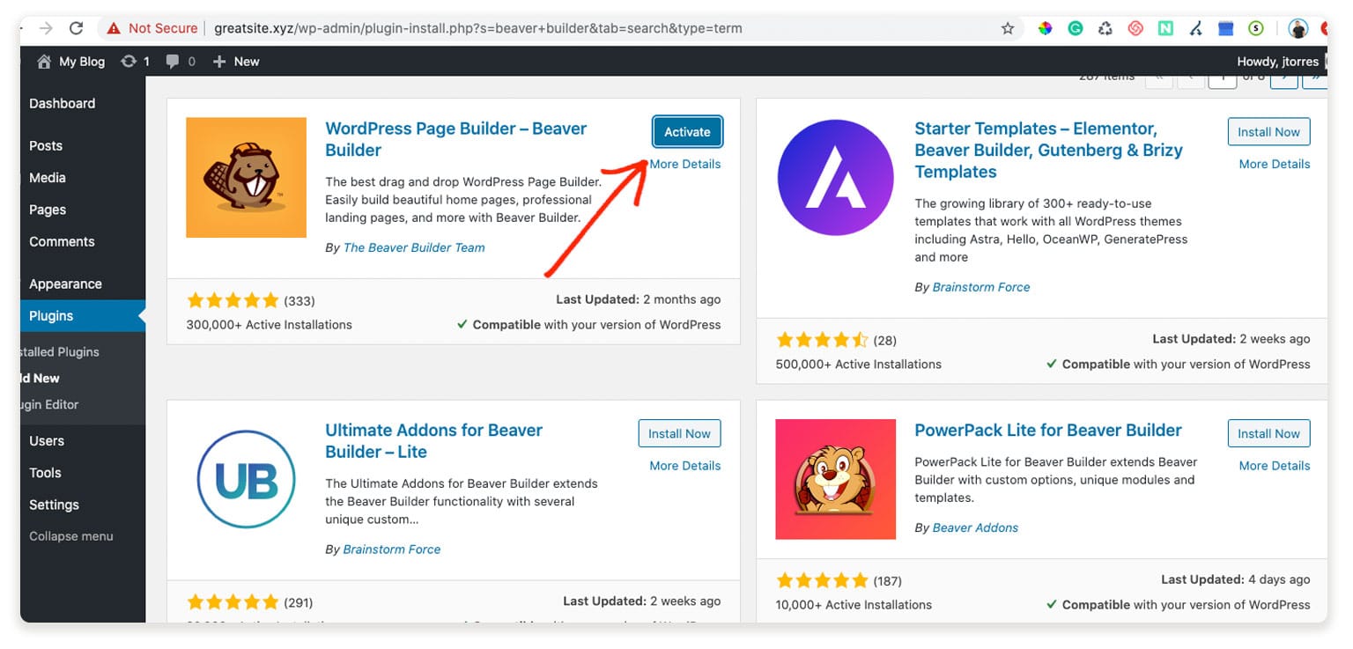Open the colorful wheel extension icon

1046,28
